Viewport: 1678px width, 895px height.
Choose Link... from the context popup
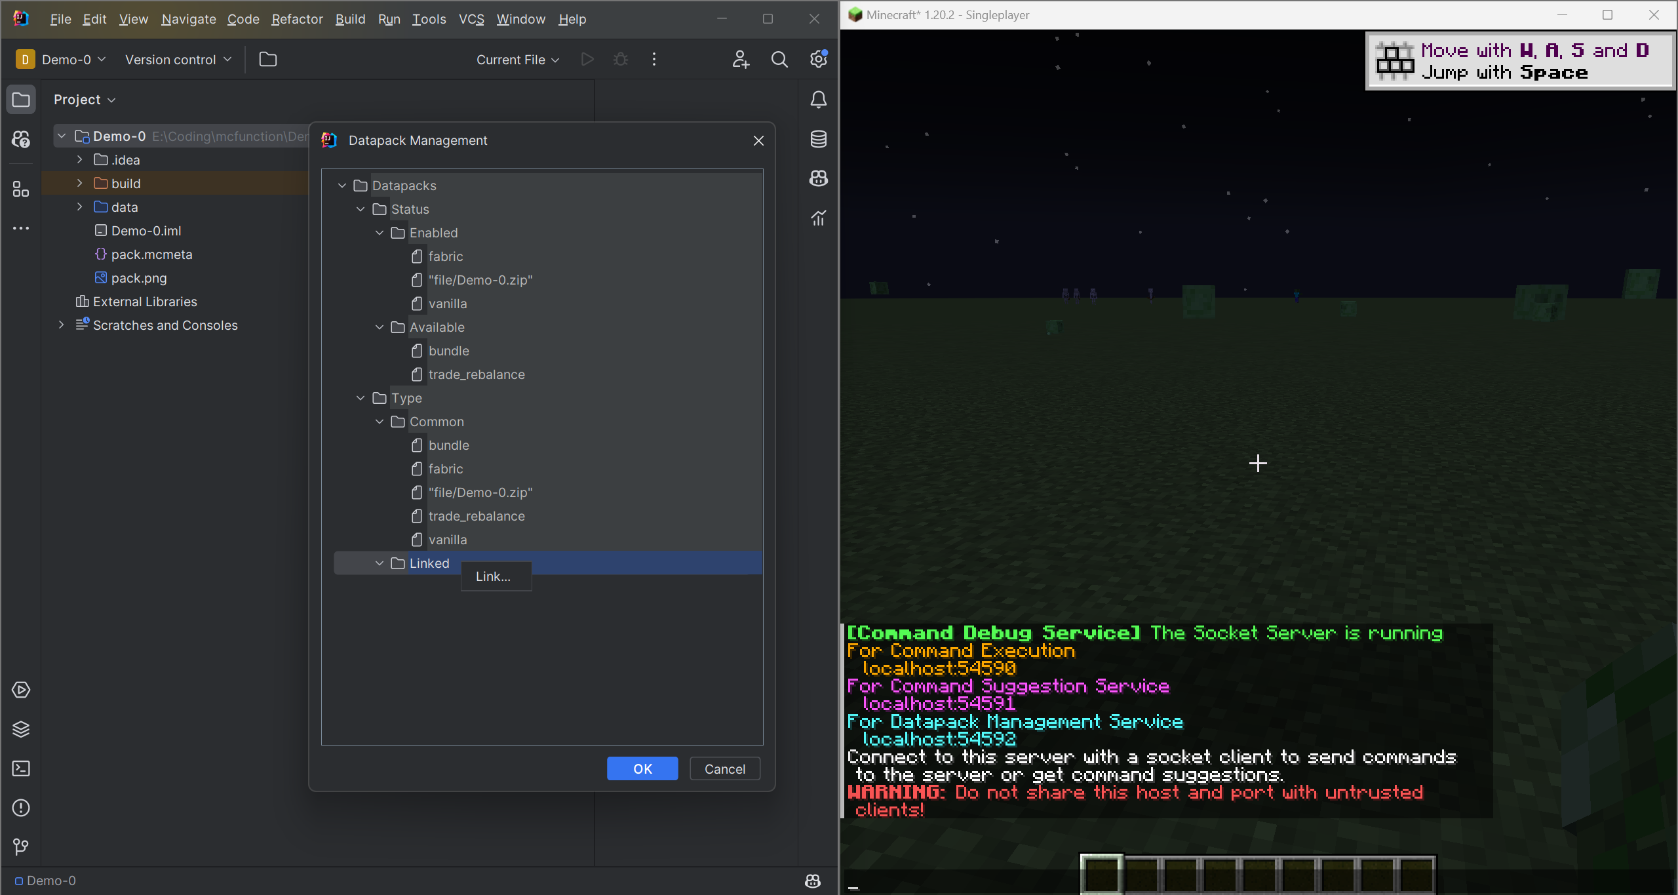(x=494, y=576)
